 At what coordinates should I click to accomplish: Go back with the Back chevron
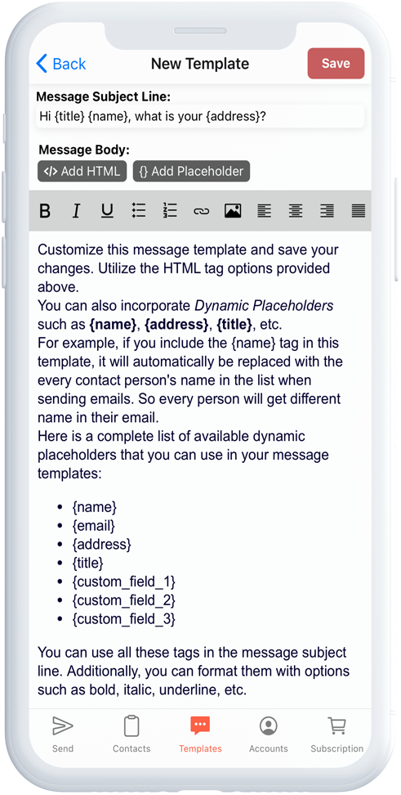pyautogui.click(x=60, y=64)
